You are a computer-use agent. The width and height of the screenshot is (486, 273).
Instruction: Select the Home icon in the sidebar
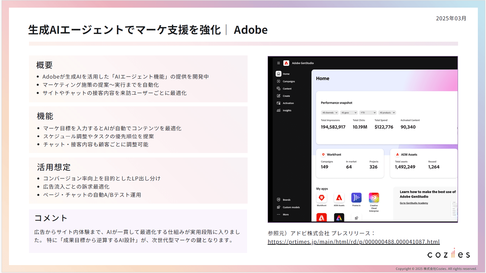pos(278,74)
